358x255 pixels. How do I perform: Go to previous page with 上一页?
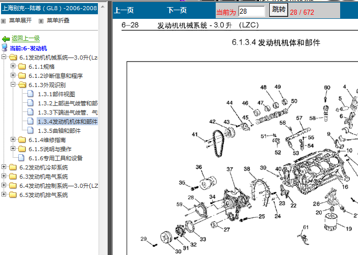pyautogui.click(x=124, y=10)
